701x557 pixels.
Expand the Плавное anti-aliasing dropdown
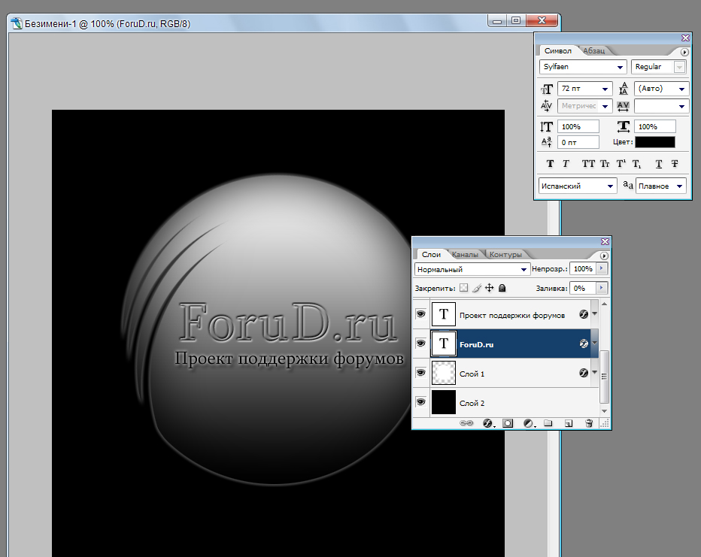click(661, 186)
